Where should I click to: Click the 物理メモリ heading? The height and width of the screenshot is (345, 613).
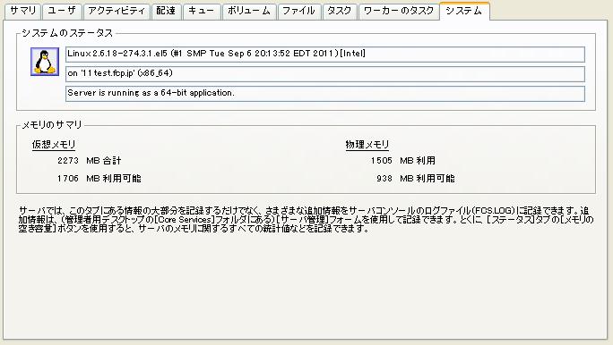tap(367, 145)
